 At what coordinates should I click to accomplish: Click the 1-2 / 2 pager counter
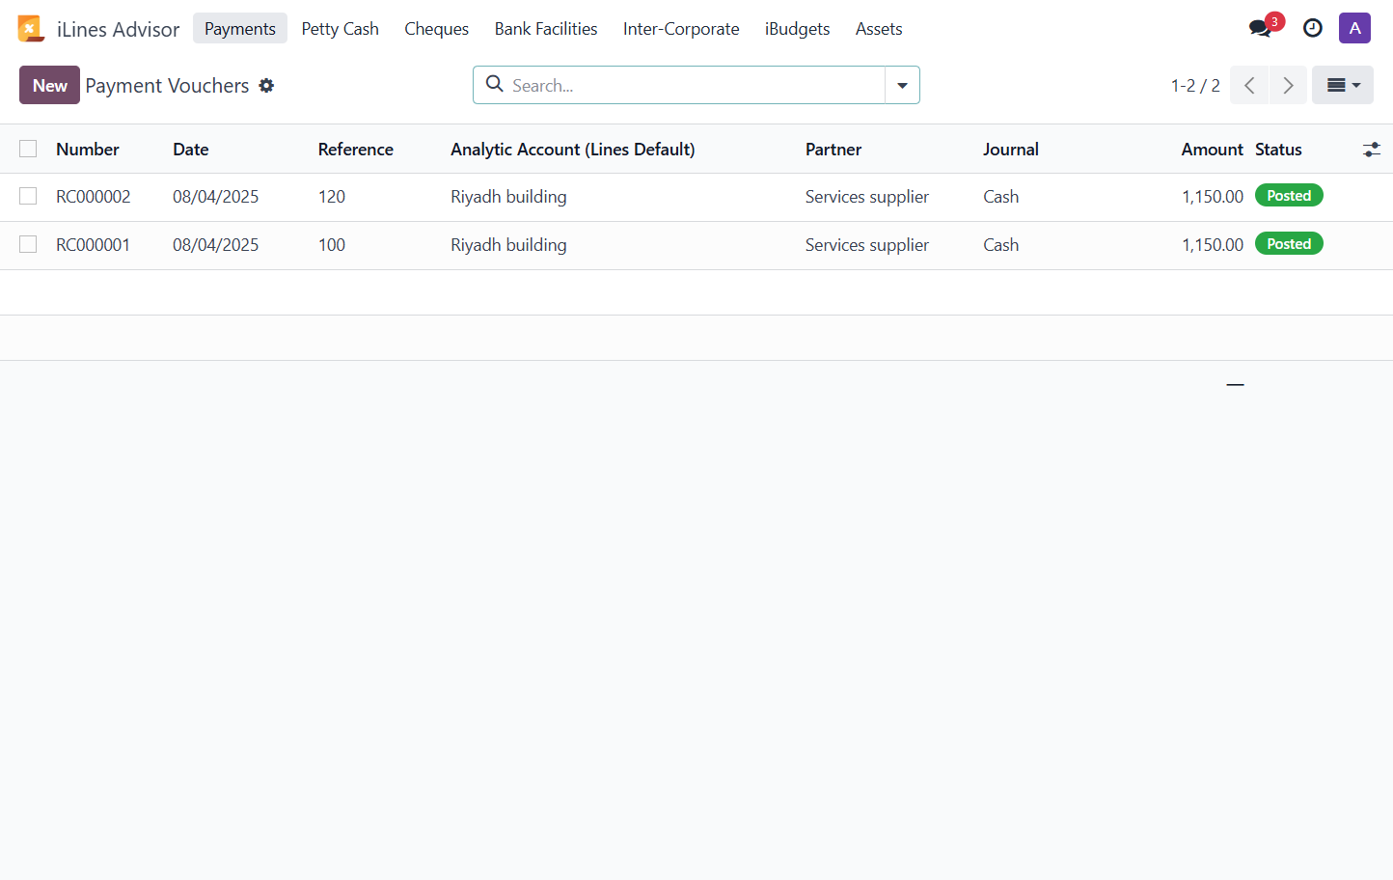[1195, 85]
